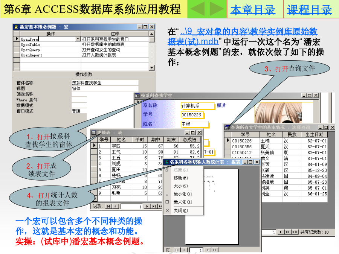Go to last record in 成绩表 navigator
The height and width of the screenshot is (254, 339).
coord(154,207)
